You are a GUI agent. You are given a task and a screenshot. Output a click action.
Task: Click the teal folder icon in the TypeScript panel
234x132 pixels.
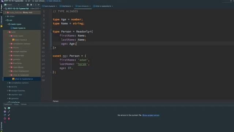coord(9,108)
